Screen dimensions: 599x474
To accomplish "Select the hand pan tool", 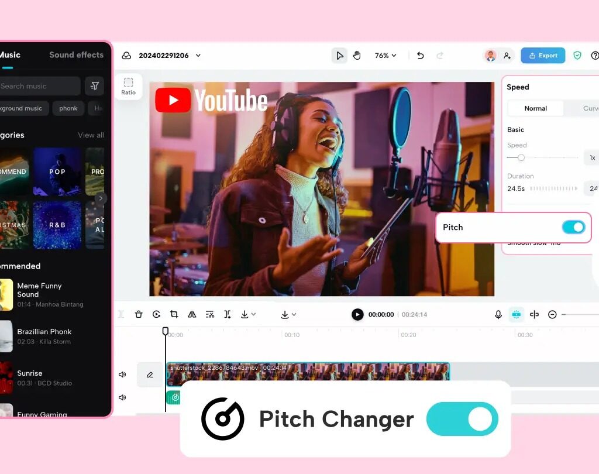I will click(x=357, y=56).
